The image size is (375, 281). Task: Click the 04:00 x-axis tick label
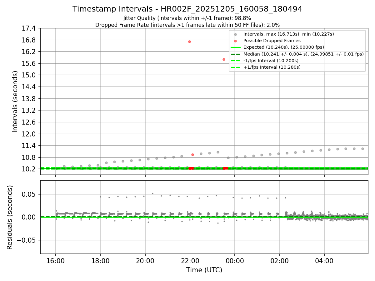click(x=324, y=261)
